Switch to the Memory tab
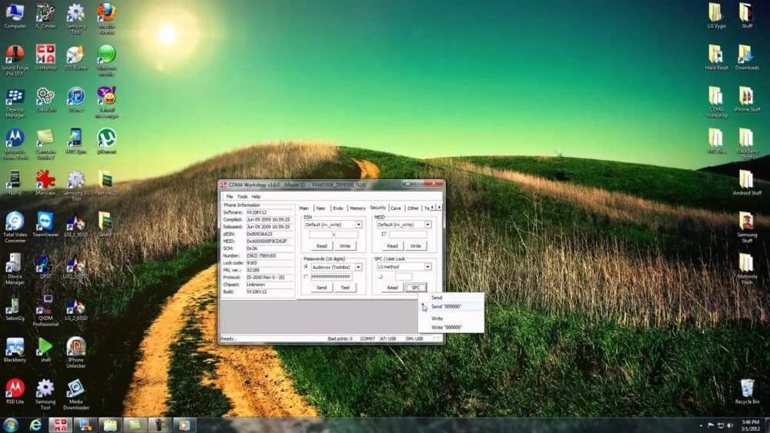770x433 pixels. pos(357,208)
